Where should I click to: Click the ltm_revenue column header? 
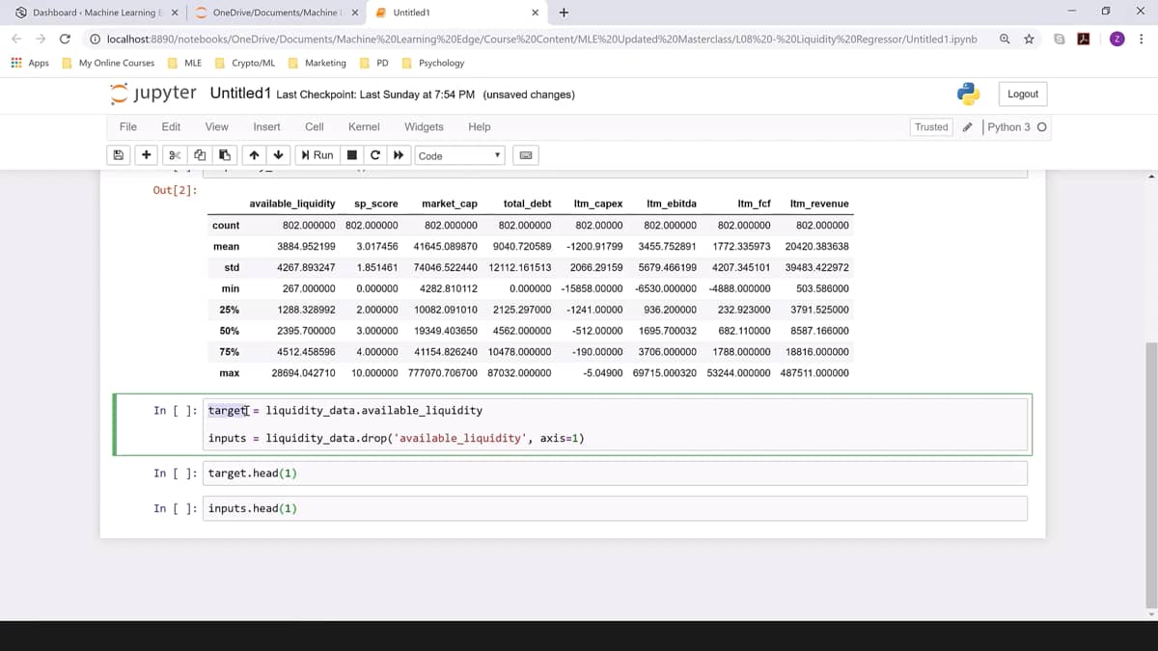[819, 204]
